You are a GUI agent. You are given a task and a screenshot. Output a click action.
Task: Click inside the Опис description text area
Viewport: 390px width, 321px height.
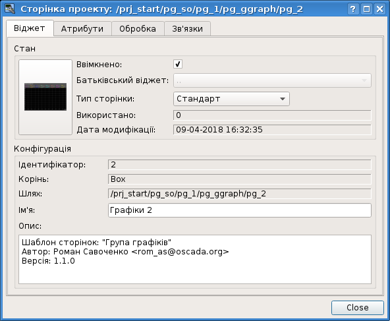point(195,259)
